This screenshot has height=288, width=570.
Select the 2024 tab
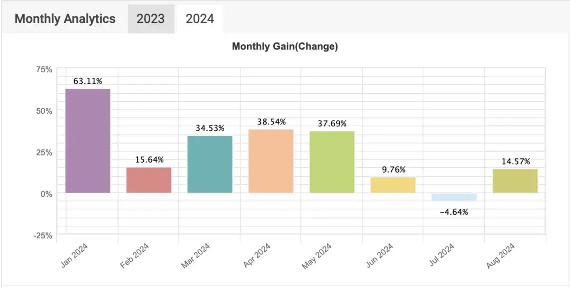(199, 19)
